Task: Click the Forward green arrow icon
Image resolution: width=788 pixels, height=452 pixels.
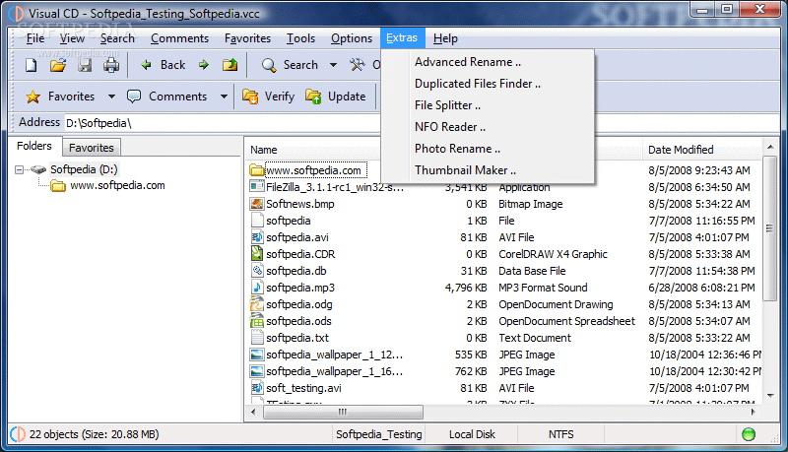Action: pyautogui.click(x=204, y=65)
